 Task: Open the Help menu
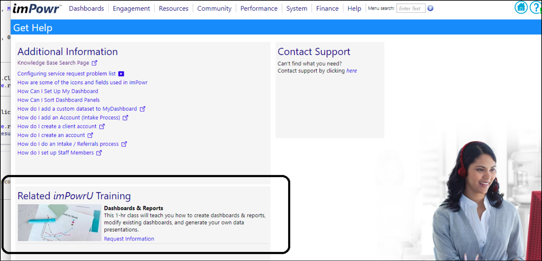tap(354, 8)
